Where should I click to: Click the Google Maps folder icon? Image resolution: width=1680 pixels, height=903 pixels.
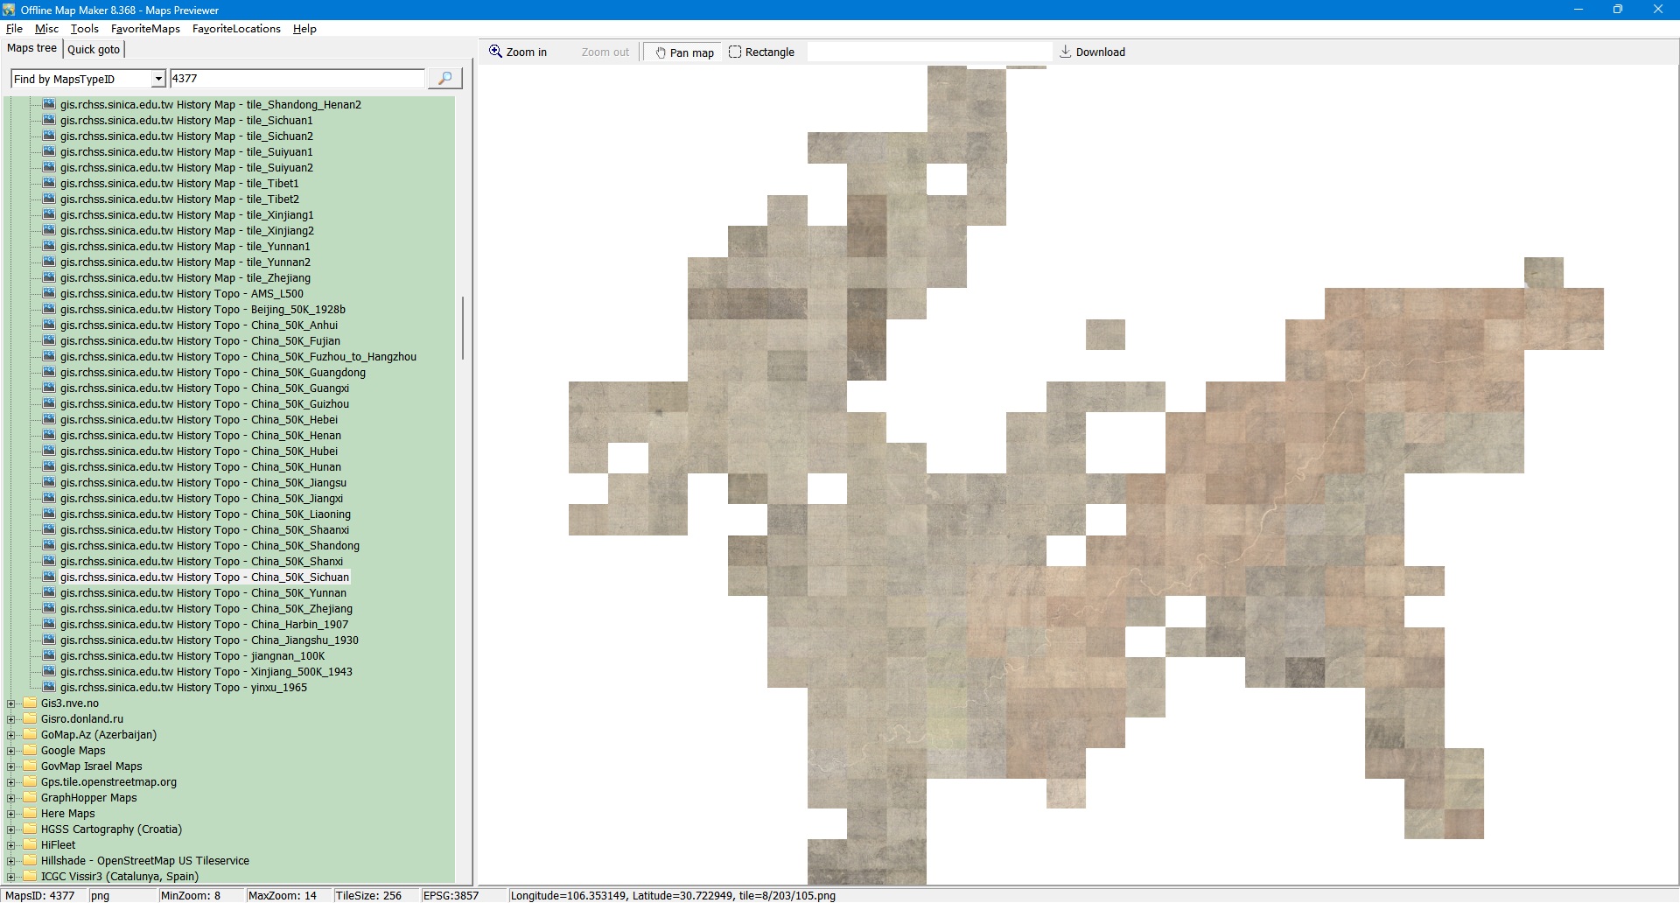click(x=31, y=751)
